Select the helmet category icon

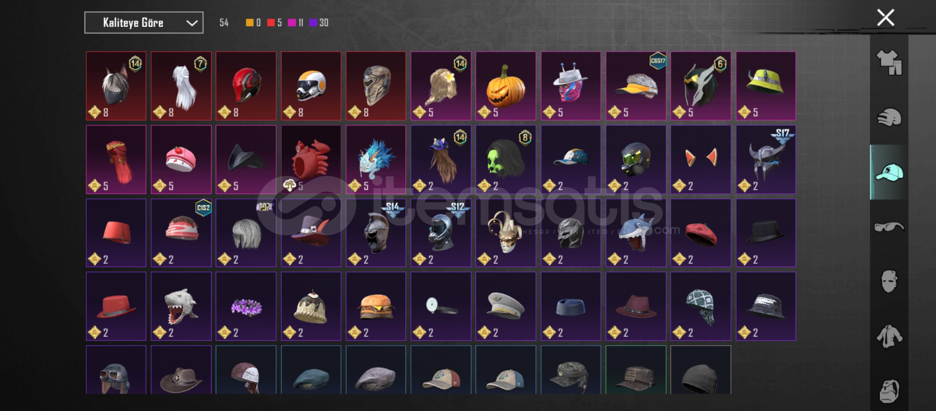pyautogui.click(x=889, y=117)
